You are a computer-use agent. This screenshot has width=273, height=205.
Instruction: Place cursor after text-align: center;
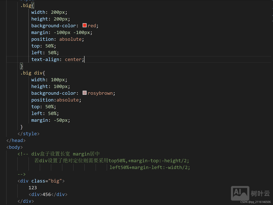click(85, 59)
